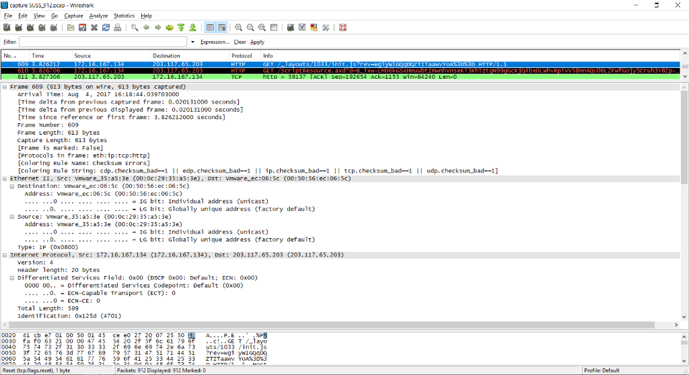Jump to the first packet
This screenshot has width=689, height=375.
(x=181, y=28)
